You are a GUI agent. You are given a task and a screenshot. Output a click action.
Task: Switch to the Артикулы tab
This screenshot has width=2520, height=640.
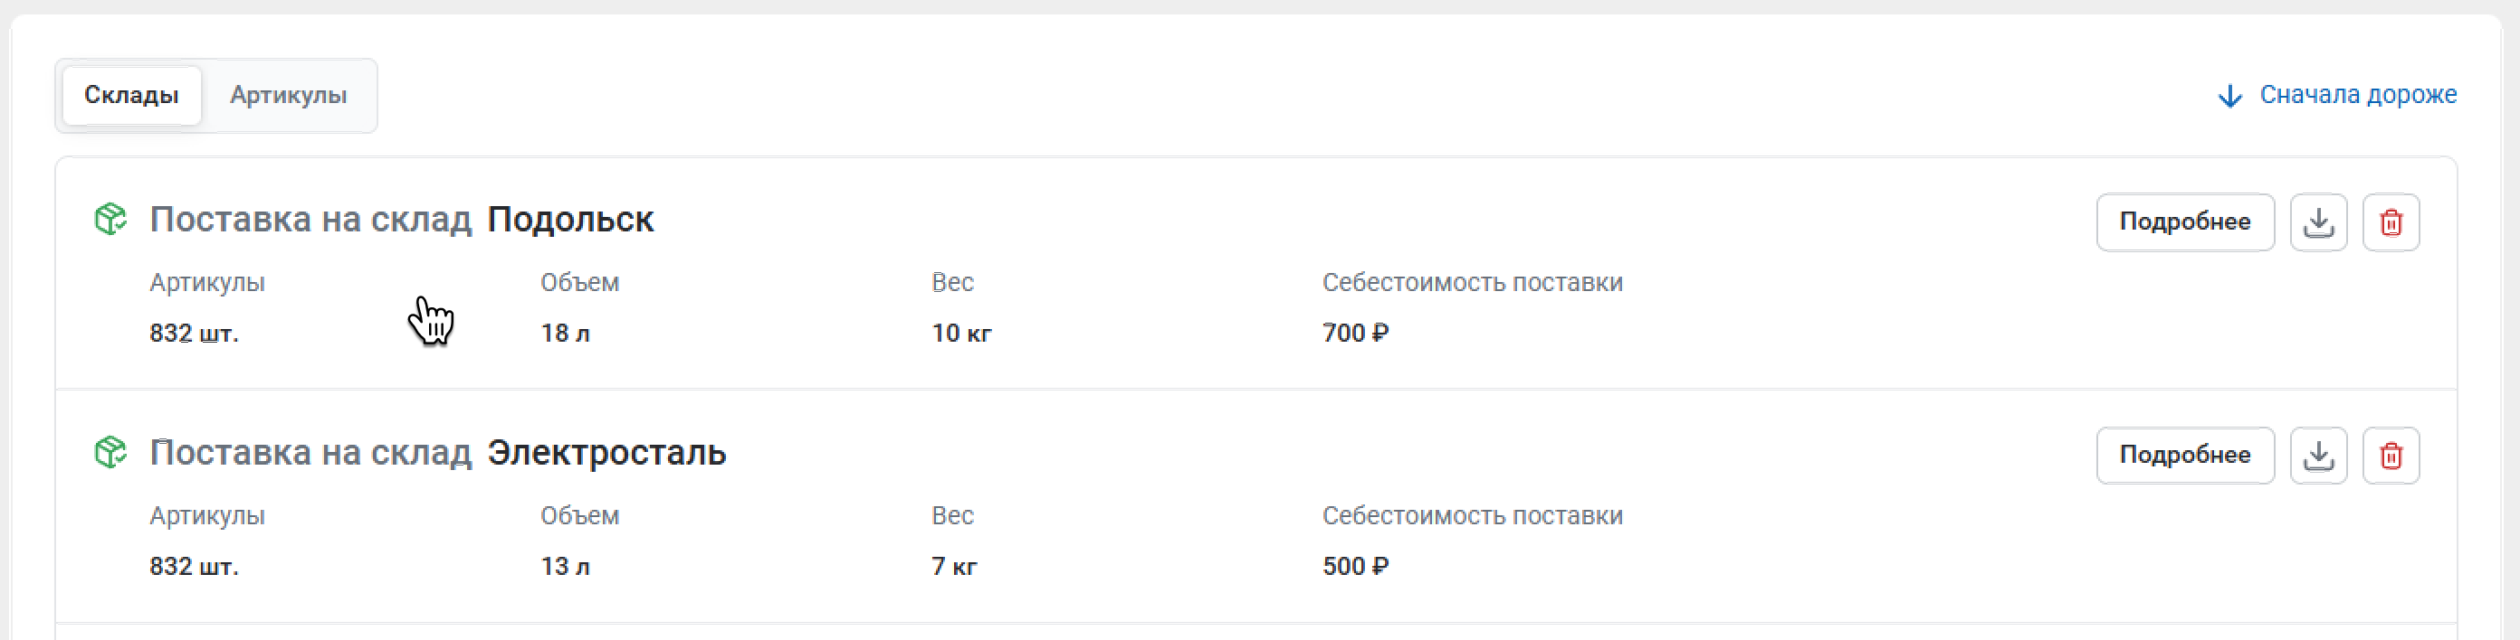click(x=289, y=95)
